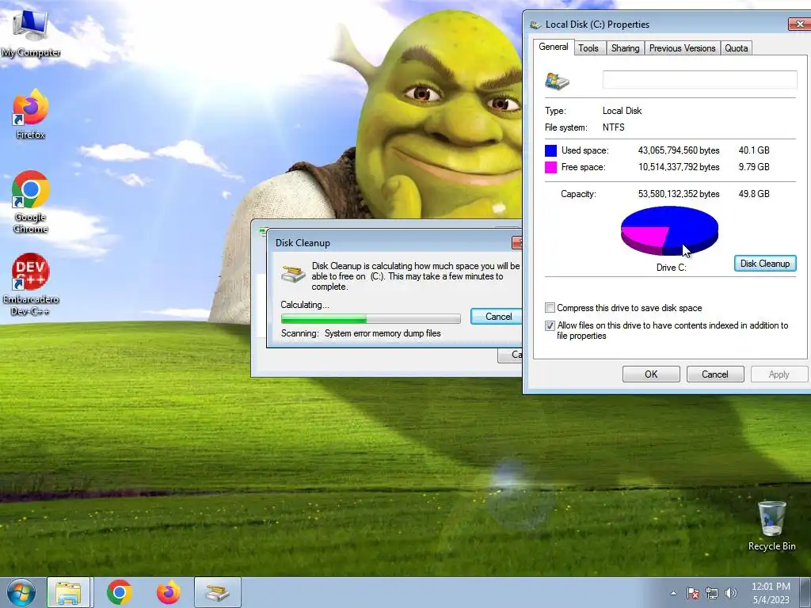Click the Apply button in Properties

(x=779, y=374)
